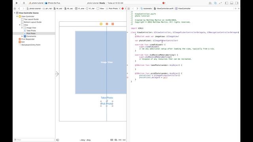The width and height of the screenshot is (253, 142).
Task: Click takePhoto IBAction connection circle in gutter
Action: [127, 65]
